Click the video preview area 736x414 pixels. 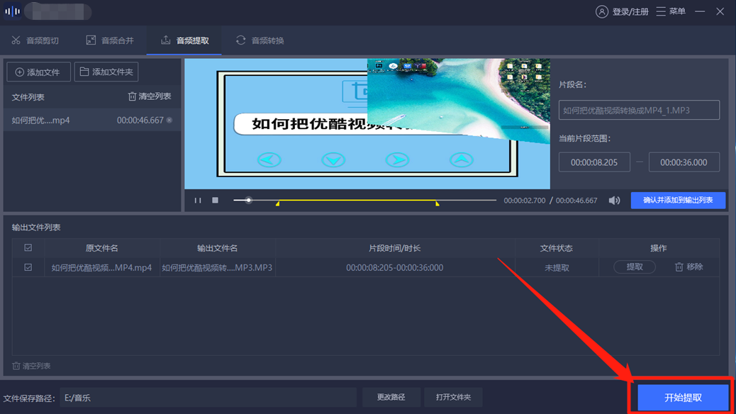(367, 124)
